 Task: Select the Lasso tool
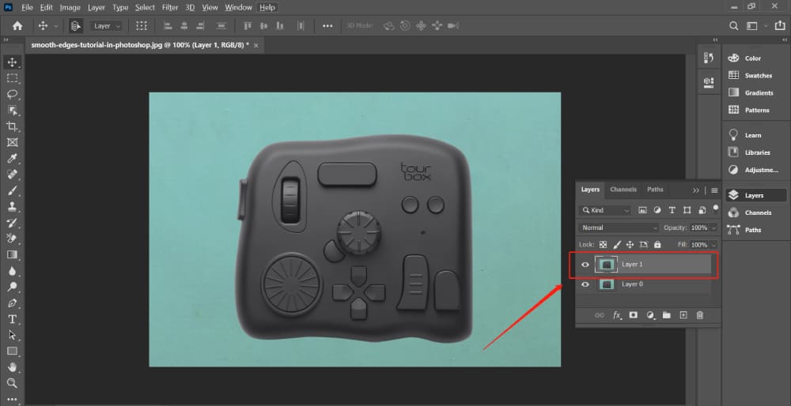click(12, 94)
